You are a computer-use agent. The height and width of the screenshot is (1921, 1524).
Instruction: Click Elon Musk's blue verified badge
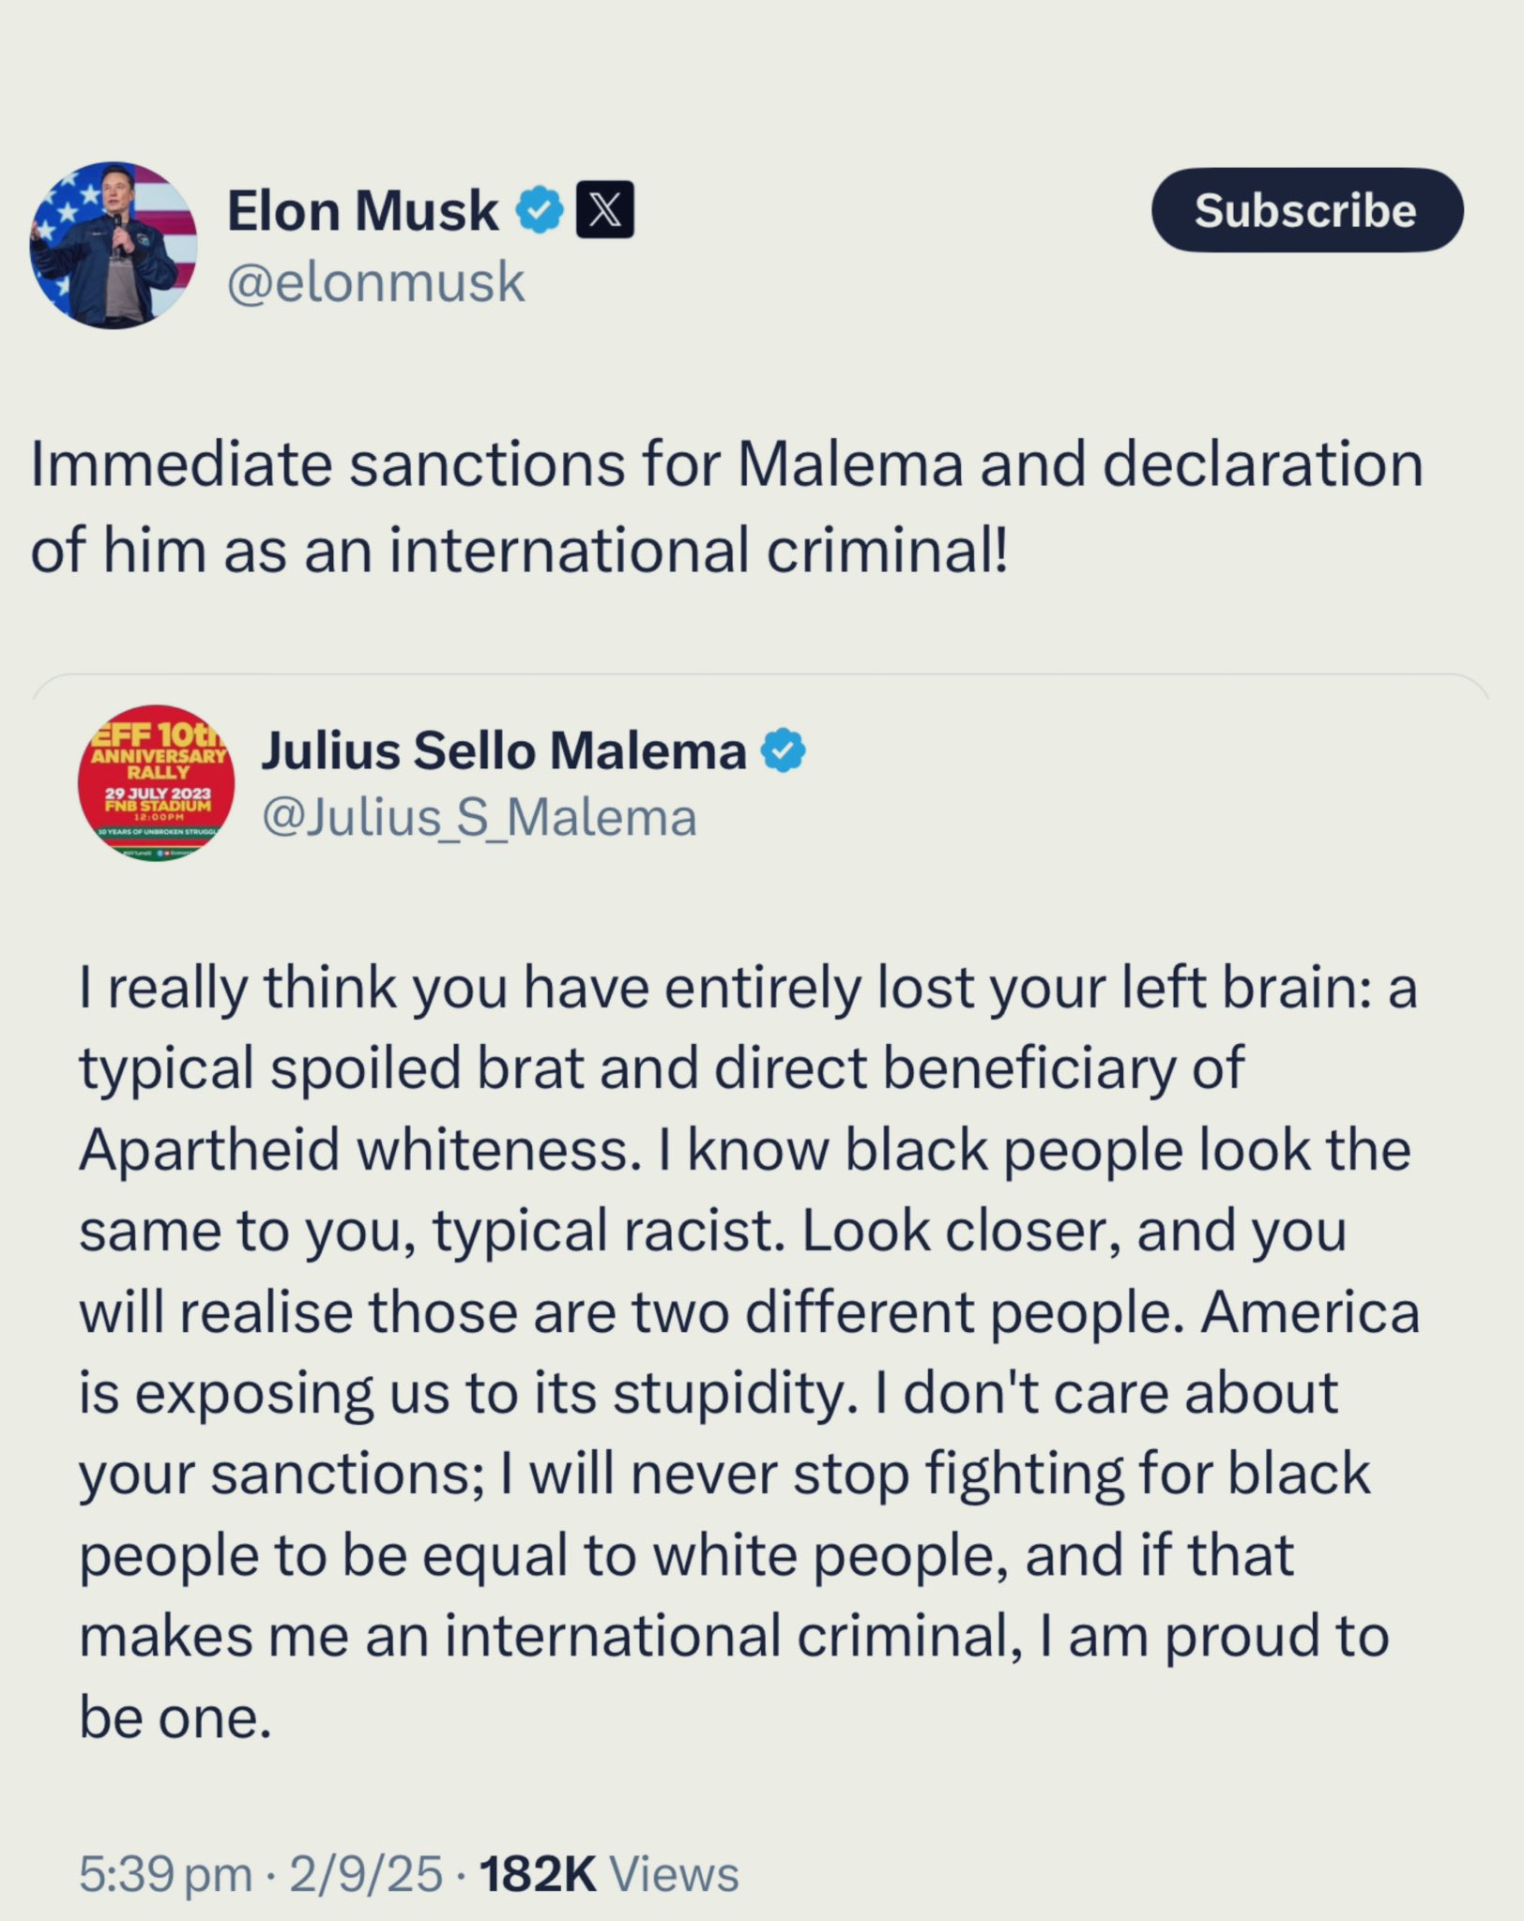540,210
